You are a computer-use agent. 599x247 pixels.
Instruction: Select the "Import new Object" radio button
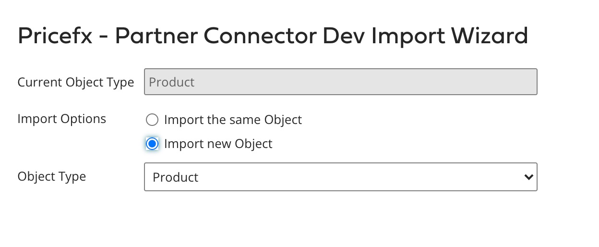coord(152,144)
